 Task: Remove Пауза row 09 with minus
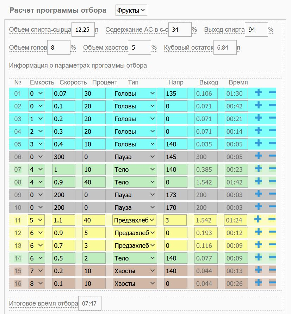coord(272,194)
